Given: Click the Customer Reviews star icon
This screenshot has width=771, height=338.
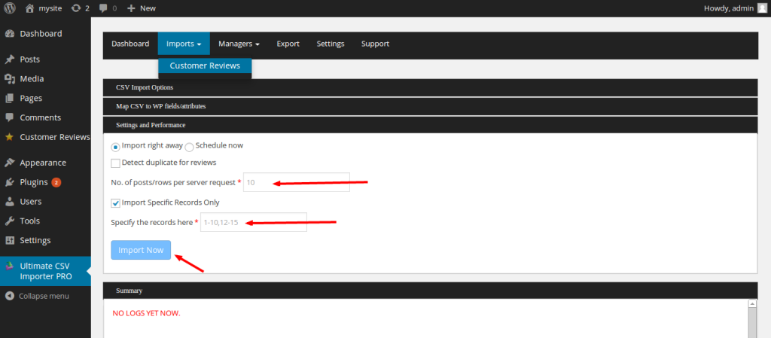Looking at the screenshot, I should point(9,137).
